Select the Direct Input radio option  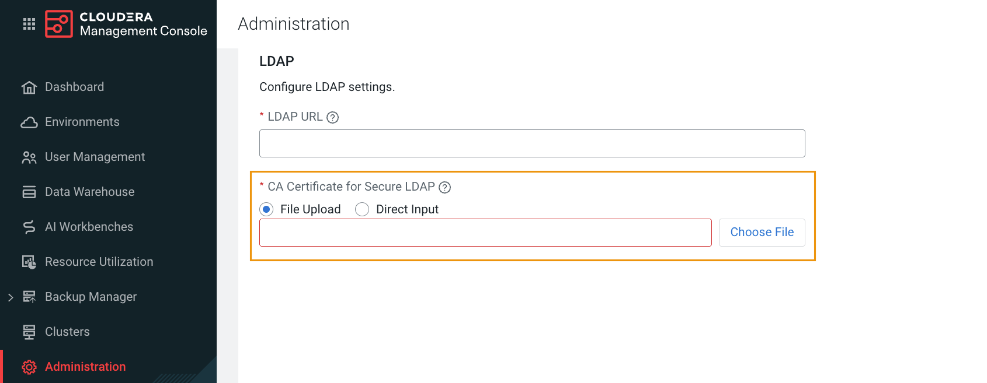click(362, 209)
